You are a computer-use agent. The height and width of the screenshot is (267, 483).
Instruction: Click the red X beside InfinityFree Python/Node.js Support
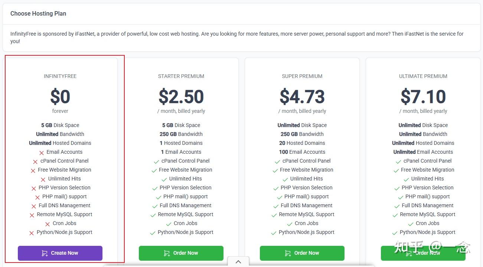point(32,233)
